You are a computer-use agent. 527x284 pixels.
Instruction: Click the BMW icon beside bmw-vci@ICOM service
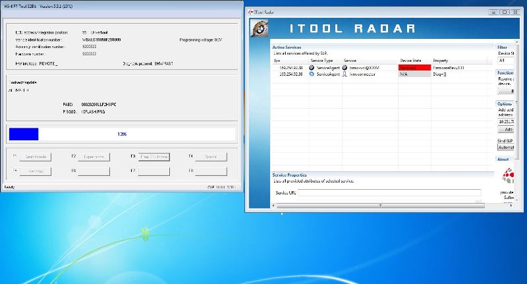[345, 68]
